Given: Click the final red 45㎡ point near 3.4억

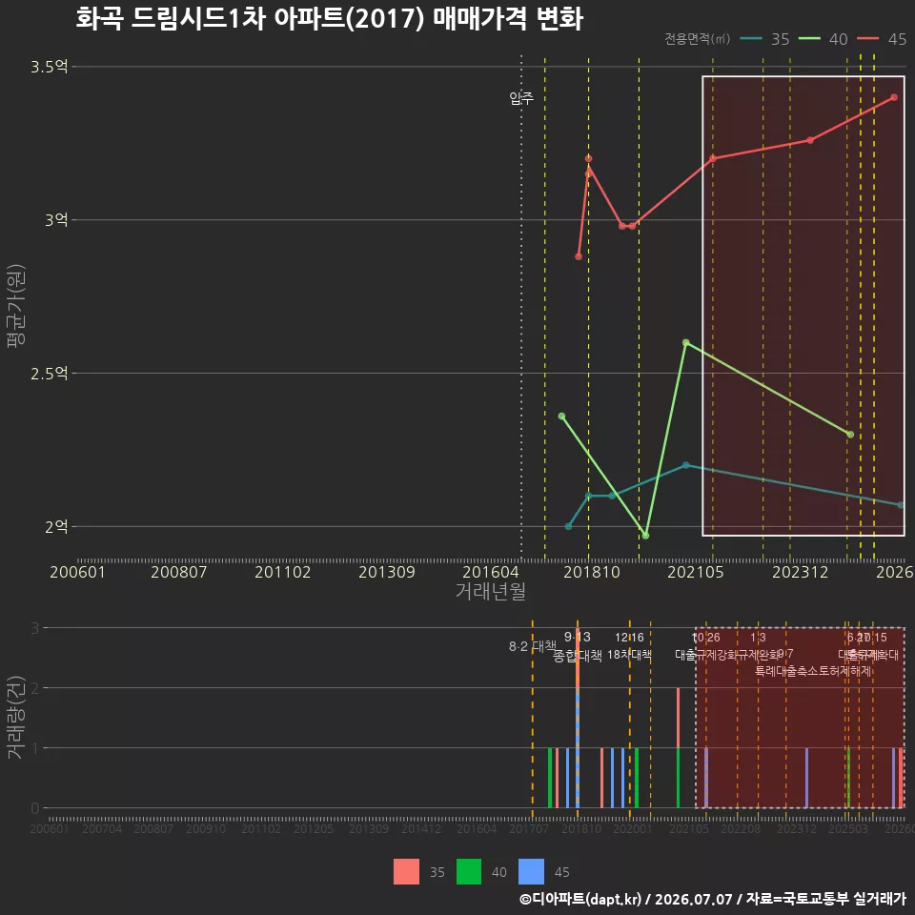Looking at the screenshot, I should point(894,97).
